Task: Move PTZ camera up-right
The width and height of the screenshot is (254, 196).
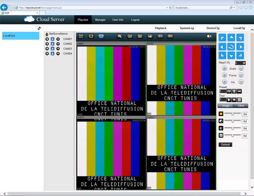Action: pos(240,38)
